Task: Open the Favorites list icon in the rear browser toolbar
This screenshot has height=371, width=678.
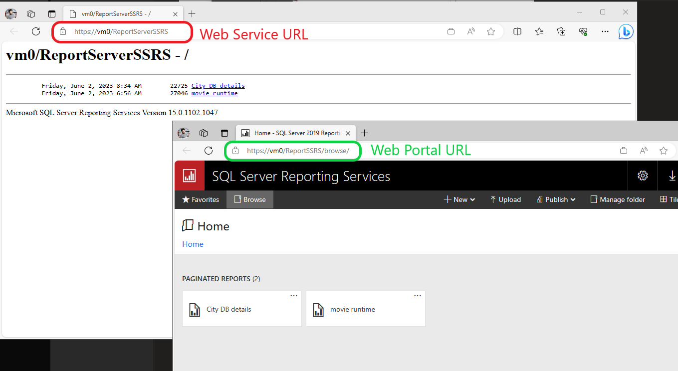Action: point(539,31)
